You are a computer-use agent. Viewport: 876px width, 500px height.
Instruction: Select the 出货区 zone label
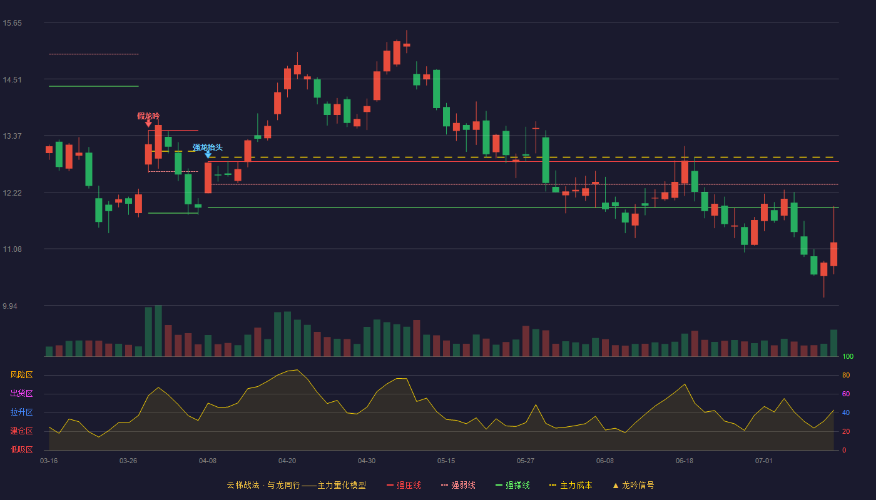coord(21,394)
